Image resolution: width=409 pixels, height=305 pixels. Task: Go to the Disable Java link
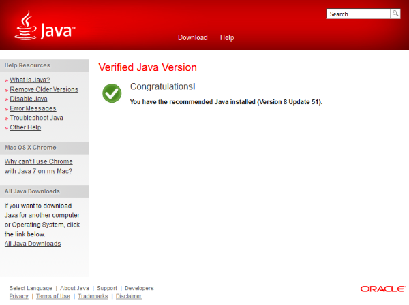(29, 99)
